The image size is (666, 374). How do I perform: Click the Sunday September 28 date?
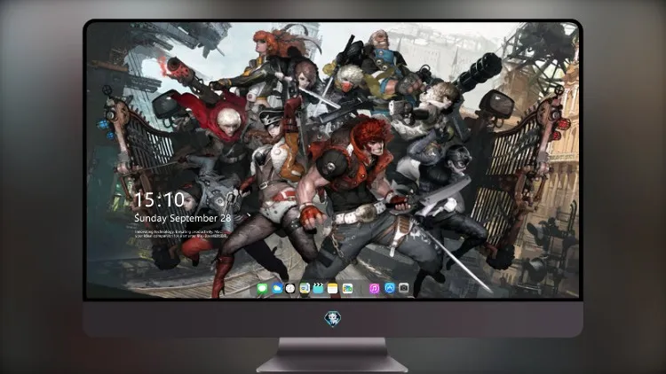(183, 218)
